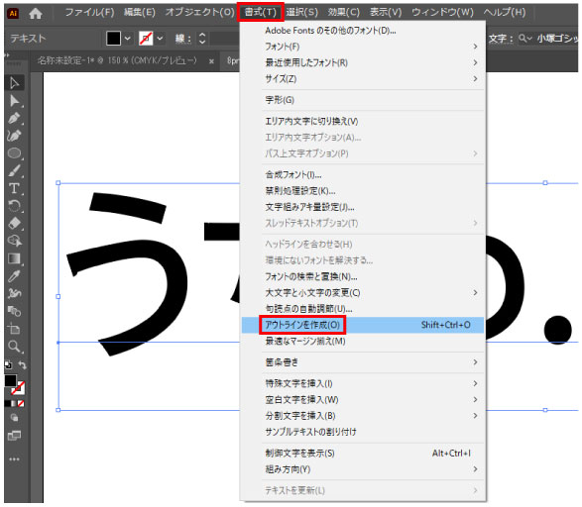Select the Paintbrush tool
Image resolution: width=582 pixels, height=507 pixels.
click(x=15, y=171)
